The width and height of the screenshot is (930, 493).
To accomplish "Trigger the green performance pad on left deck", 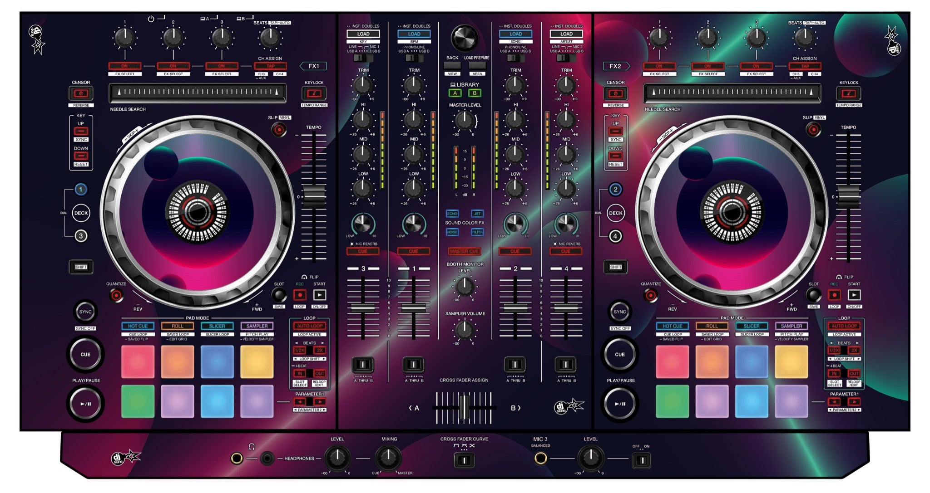I will (138, 401).
